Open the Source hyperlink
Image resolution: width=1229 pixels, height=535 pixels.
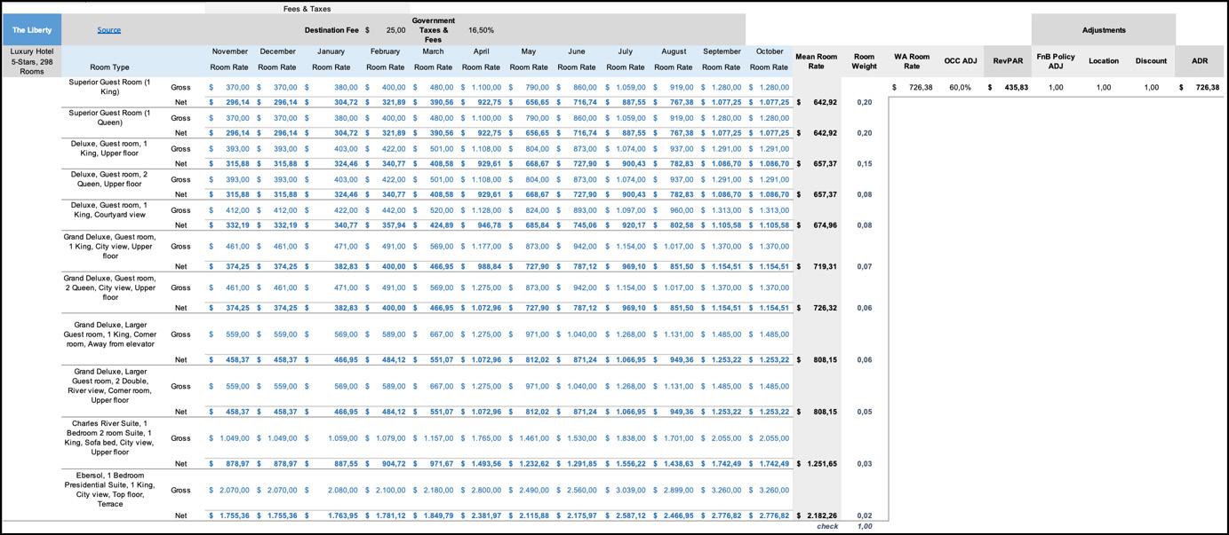(x=108, y=30)
